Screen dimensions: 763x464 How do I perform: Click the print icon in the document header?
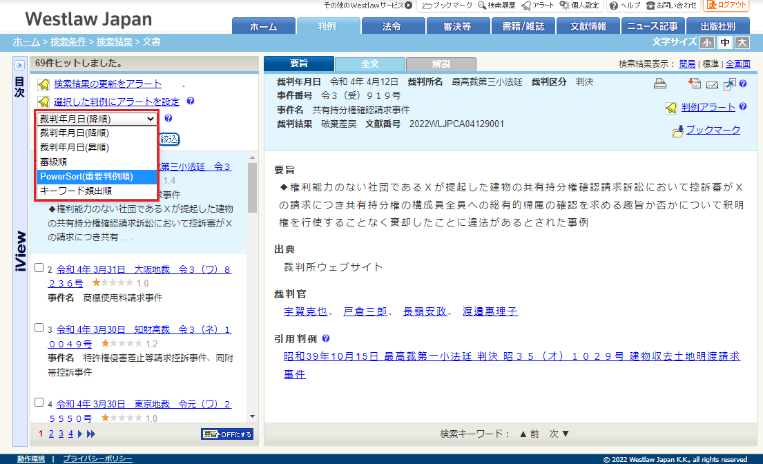point(660,83)
